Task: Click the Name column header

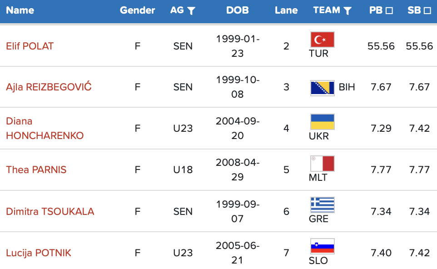Action: pyautogui.click(x=20, y=10)
